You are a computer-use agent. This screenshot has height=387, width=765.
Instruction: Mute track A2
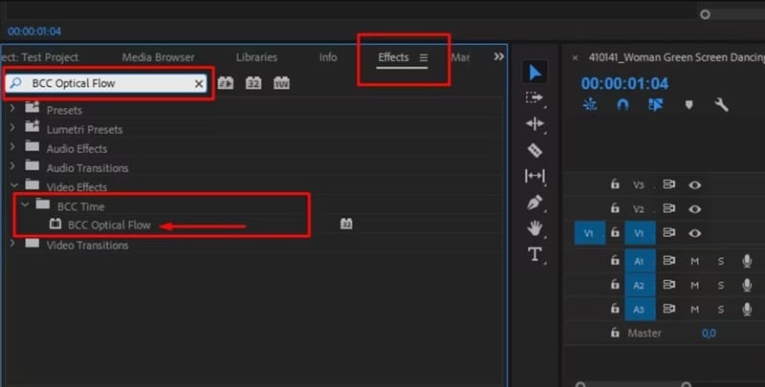[x=695, y=285]
